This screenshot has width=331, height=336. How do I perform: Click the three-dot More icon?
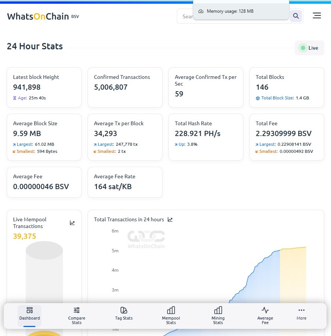[301, 310]
